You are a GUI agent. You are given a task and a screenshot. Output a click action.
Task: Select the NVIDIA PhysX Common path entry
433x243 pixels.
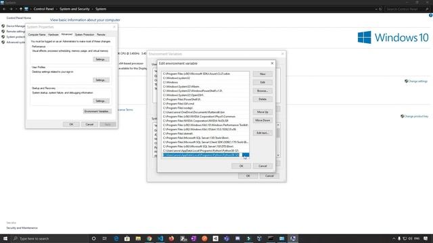(206, 117)
